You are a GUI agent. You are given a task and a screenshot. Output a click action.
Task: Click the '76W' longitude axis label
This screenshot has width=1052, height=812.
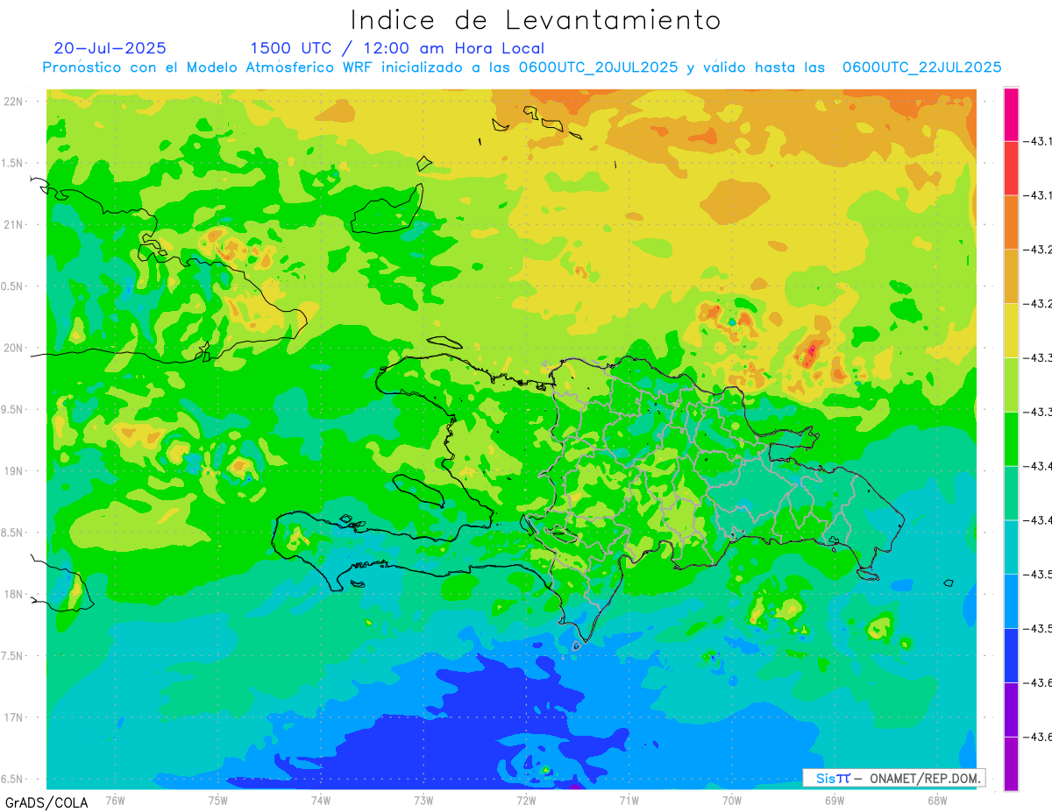pyautogui.click(x=115, y=800)
